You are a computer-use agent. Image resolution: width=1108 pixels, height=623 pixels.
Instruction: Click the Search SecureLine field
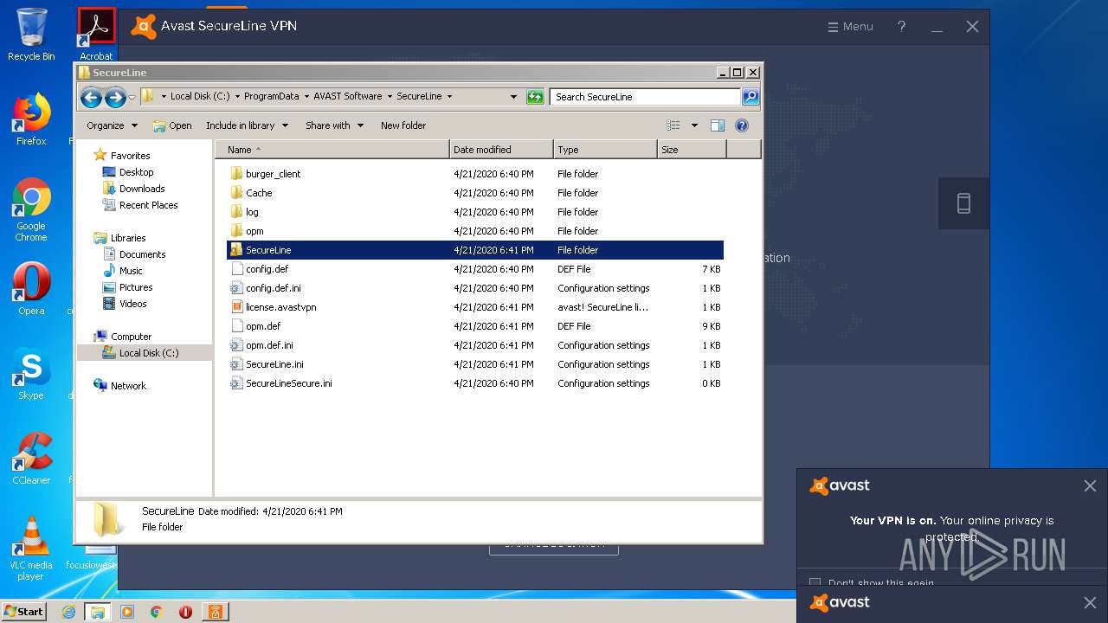point(645,97)
